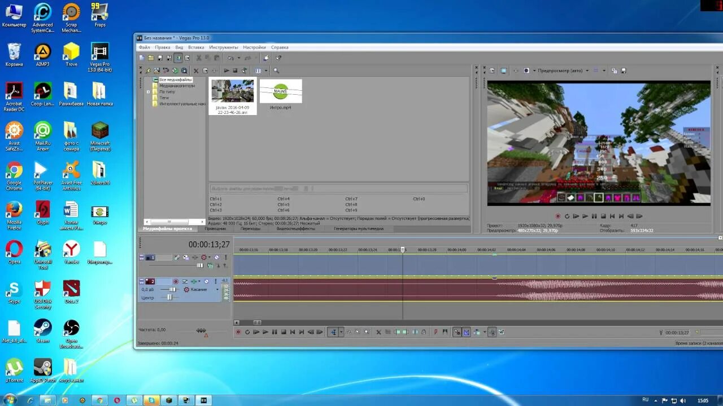Click the Undo arrow icon
Screen dimensions: 723x406
click(x=231, y=58)
